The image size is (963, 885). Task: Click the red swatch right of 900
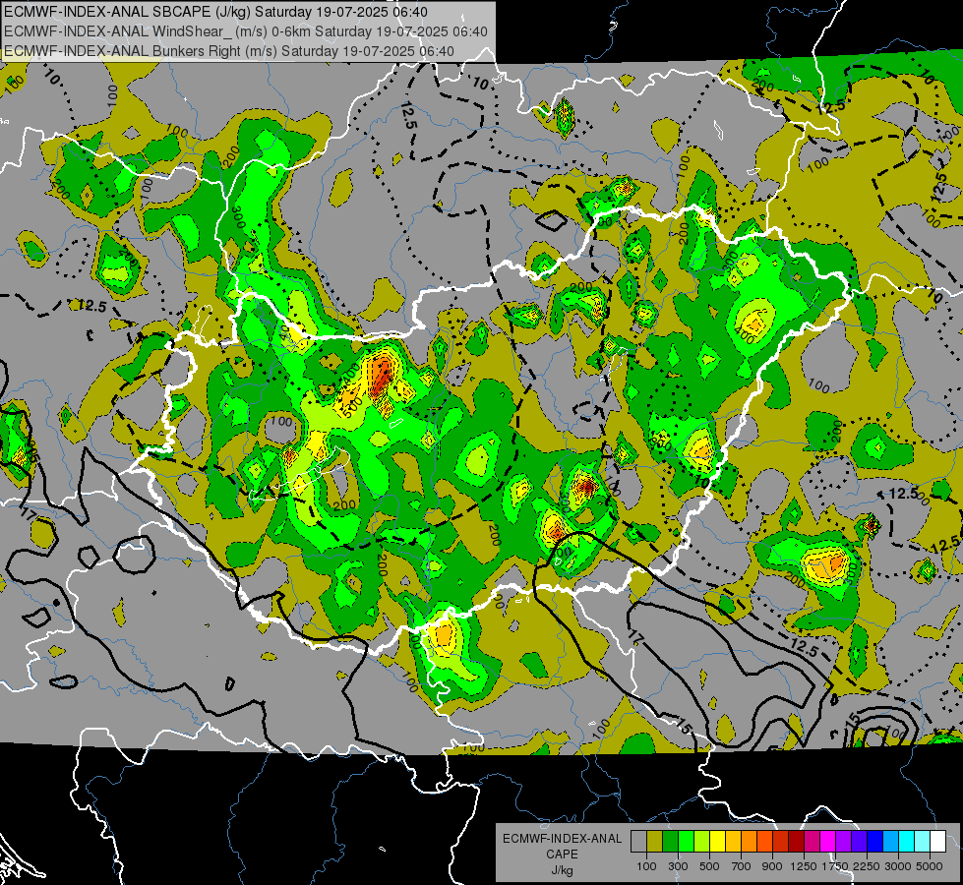coord(781,841)
